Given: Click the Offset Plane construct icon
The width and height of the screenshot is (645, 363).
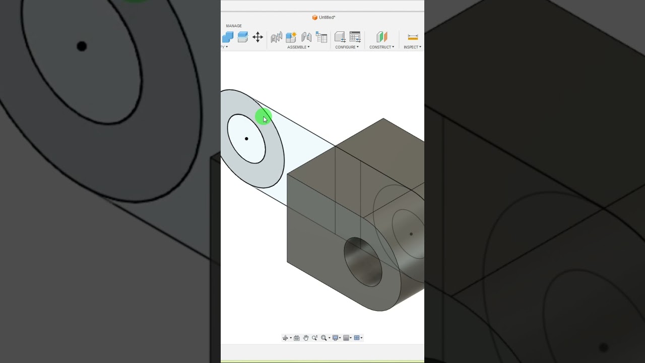Looking at the screenshot, I should point(382,37).
